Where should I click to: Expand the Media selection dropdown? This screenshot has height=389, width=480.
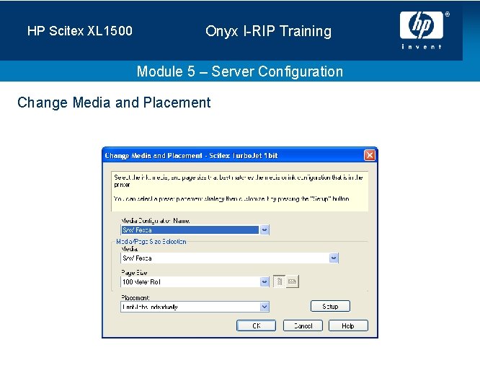click(x=334, y=258)
